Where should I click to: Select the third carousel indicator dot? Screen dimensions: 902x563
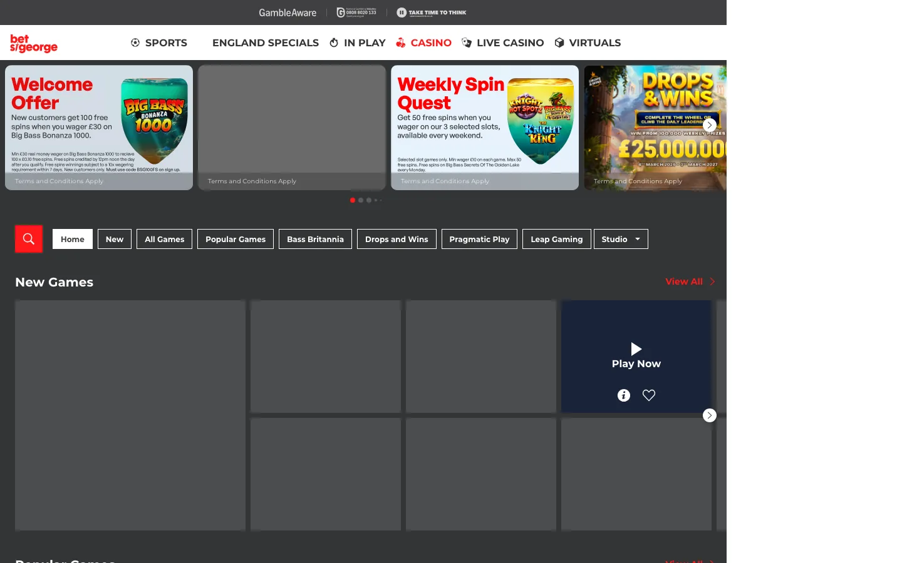tap(369, 200)
